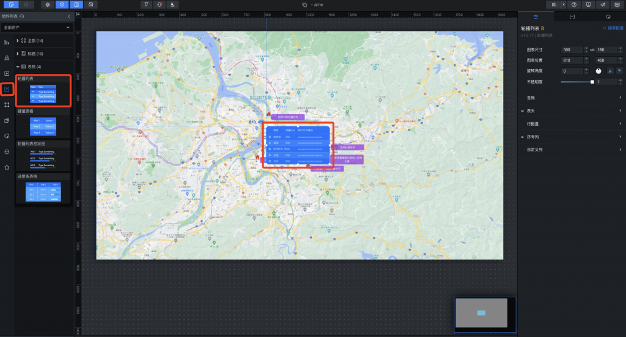This screenshot has height=337, width=626.
Task: Select the map category icon
Action: [x=7, y=58]
